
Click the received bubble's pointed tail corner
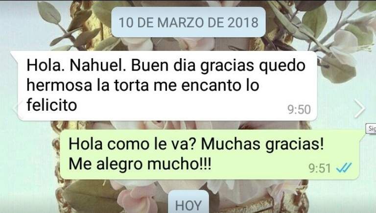tap(14, 54)
